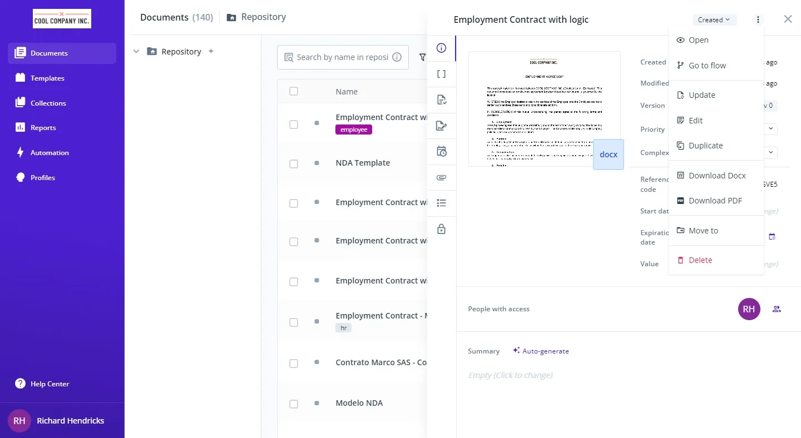The height and width of the screenshot is (438, 801).
Task: Expand the Priority dropdown
Action: [770, 129]
